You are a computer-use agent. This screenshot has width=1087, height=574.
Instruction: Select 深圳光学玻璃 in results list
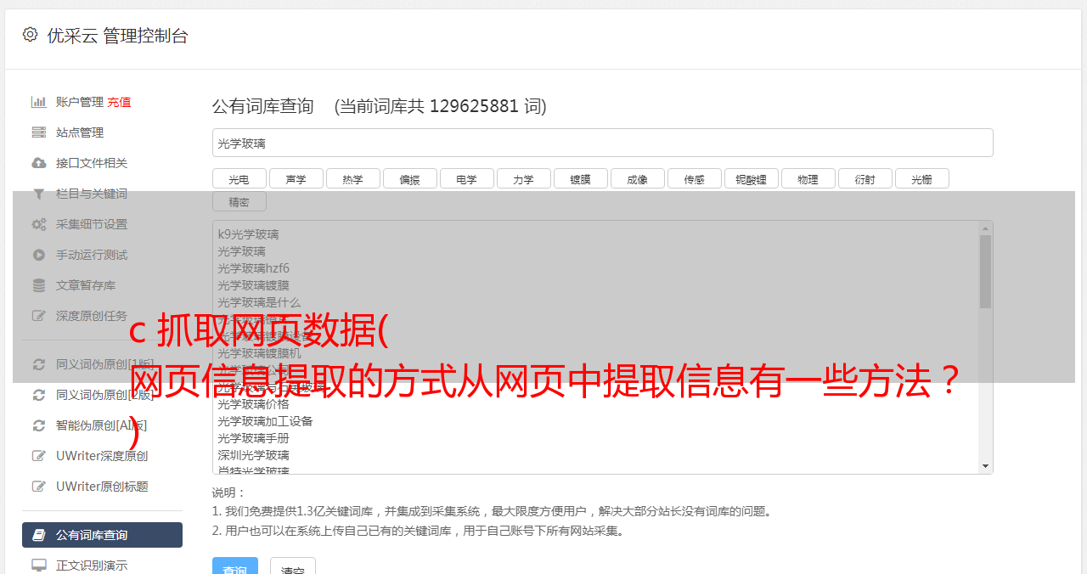click(x=253, y=455)
